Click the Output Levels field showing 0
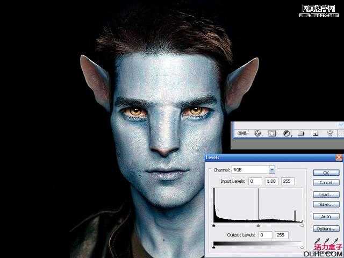This screenshot has width=344, height=258. pyautogui.click(x=265, y=235)
